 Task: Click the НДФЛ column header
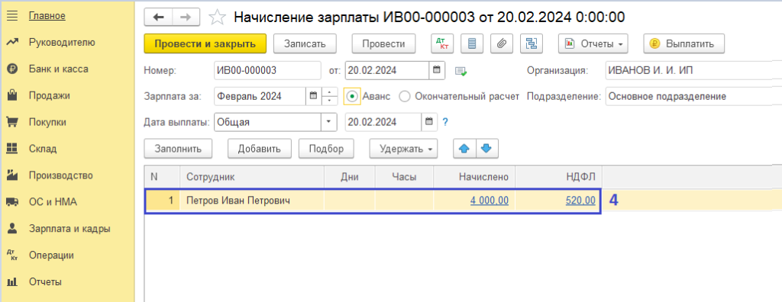coord(558,177)
